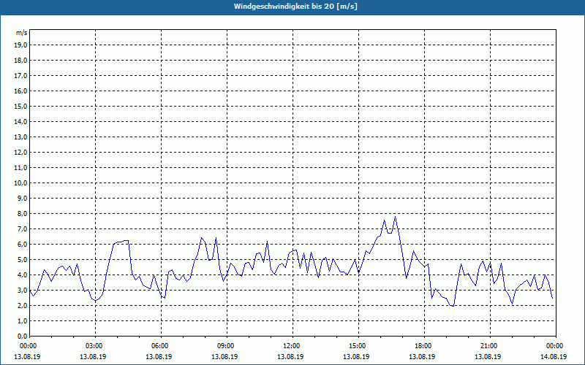Click the 06:00 time axis label

[161, 346]
